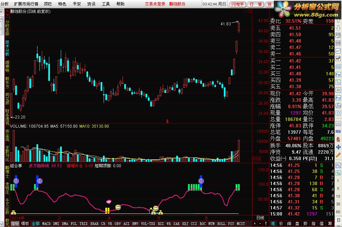Open the candlestick chart icon
The image size is (342, 227).
(338, 59)
